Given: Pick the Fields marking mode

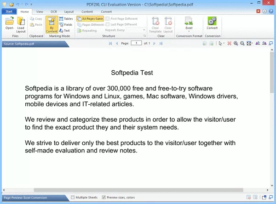Looking at the screenshot, I should pyautogui.click(x=65, y=25).
